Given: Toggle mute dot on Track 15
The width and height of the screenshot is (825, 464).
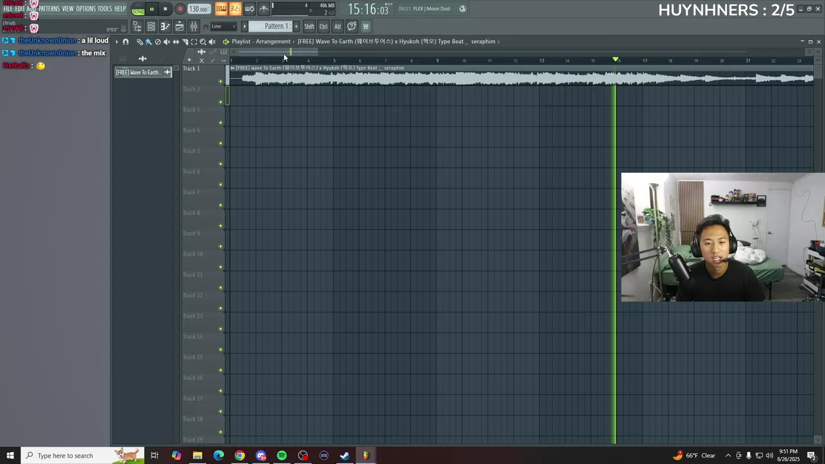Looking at the screenshot, I should (221, 370).
